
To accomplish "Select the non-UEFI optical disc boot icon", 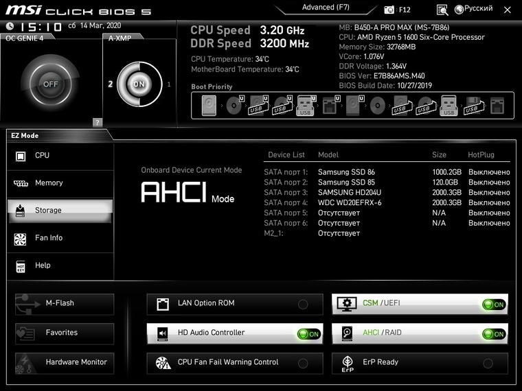I will tap(378, 106).
